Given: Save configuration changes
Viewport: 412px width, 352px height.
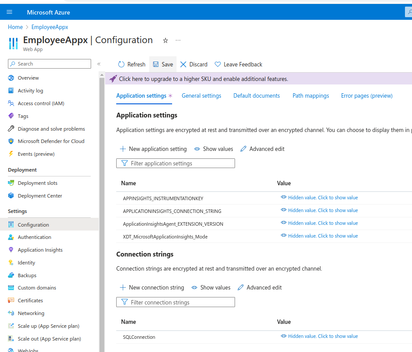Looking at the screenshot, I should pos(163,64).
